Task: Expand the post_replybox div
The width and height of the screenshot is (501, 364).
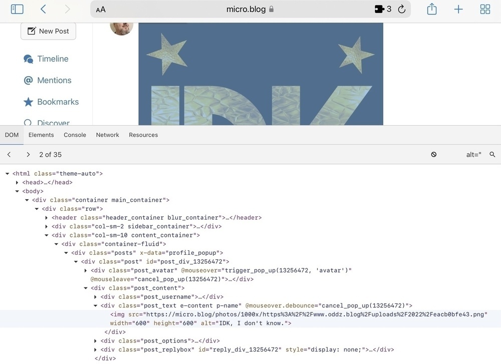Action: tap(95, 349)
